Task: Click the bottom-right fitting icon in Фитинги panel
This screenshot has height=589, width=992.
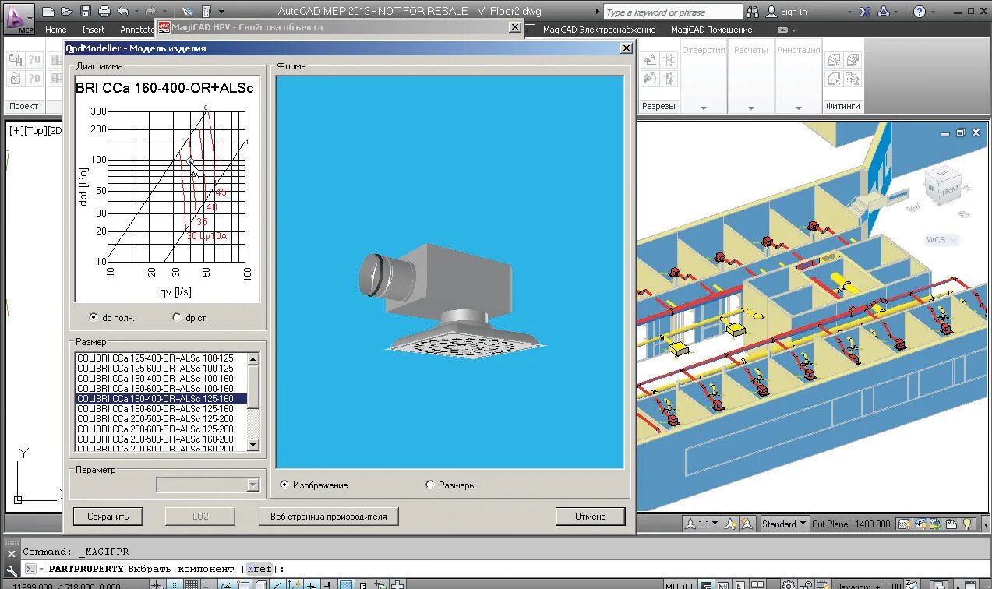Action: coord(853,79)
